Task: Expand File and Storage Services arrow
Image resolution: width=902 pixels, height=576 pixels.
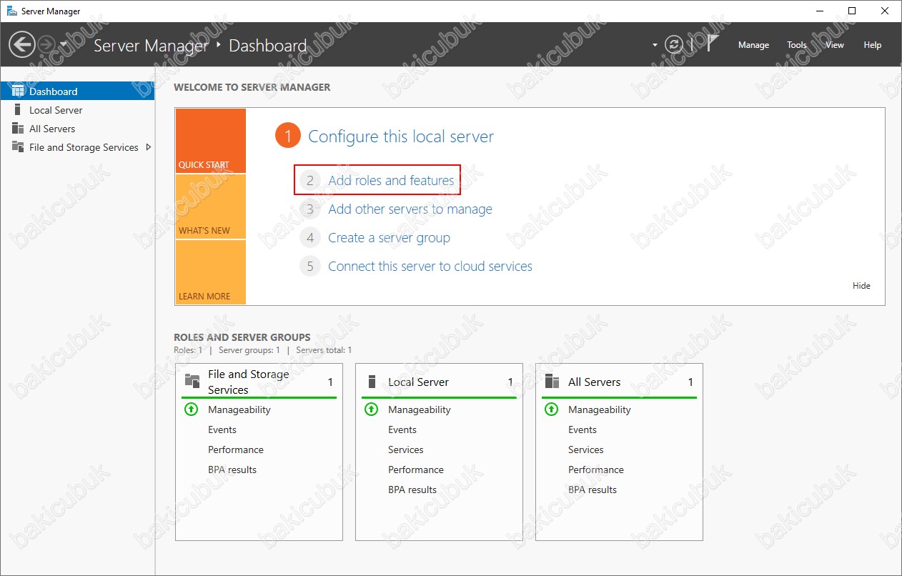Action: click(x=149, y=147)
